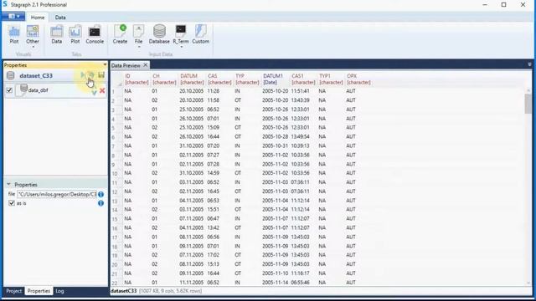Screen dimensions: 536x301
Task: Click the TYP column header
Action: click(x=247, y=79)
